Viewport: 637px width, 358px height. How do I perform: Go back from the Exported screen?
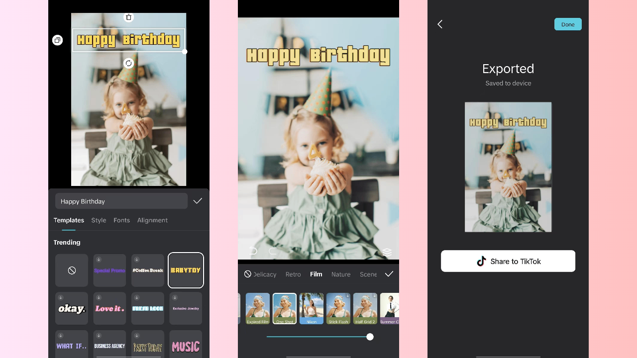click(440, 24)
